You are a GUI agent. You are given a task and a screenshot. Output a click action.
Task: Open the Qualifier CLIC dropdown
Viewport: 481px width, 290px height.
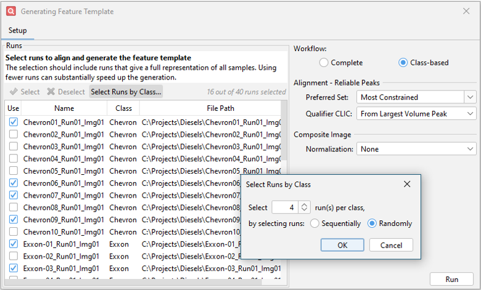click(416, 114)
